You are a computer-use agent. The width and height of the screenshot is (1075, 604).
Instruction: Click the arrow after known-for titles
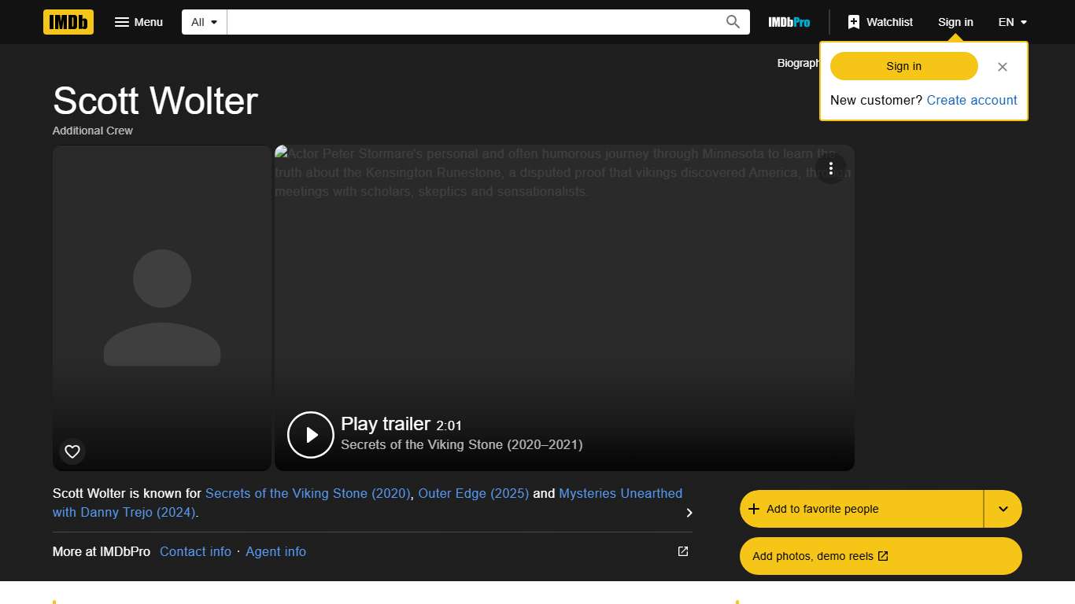689,512
